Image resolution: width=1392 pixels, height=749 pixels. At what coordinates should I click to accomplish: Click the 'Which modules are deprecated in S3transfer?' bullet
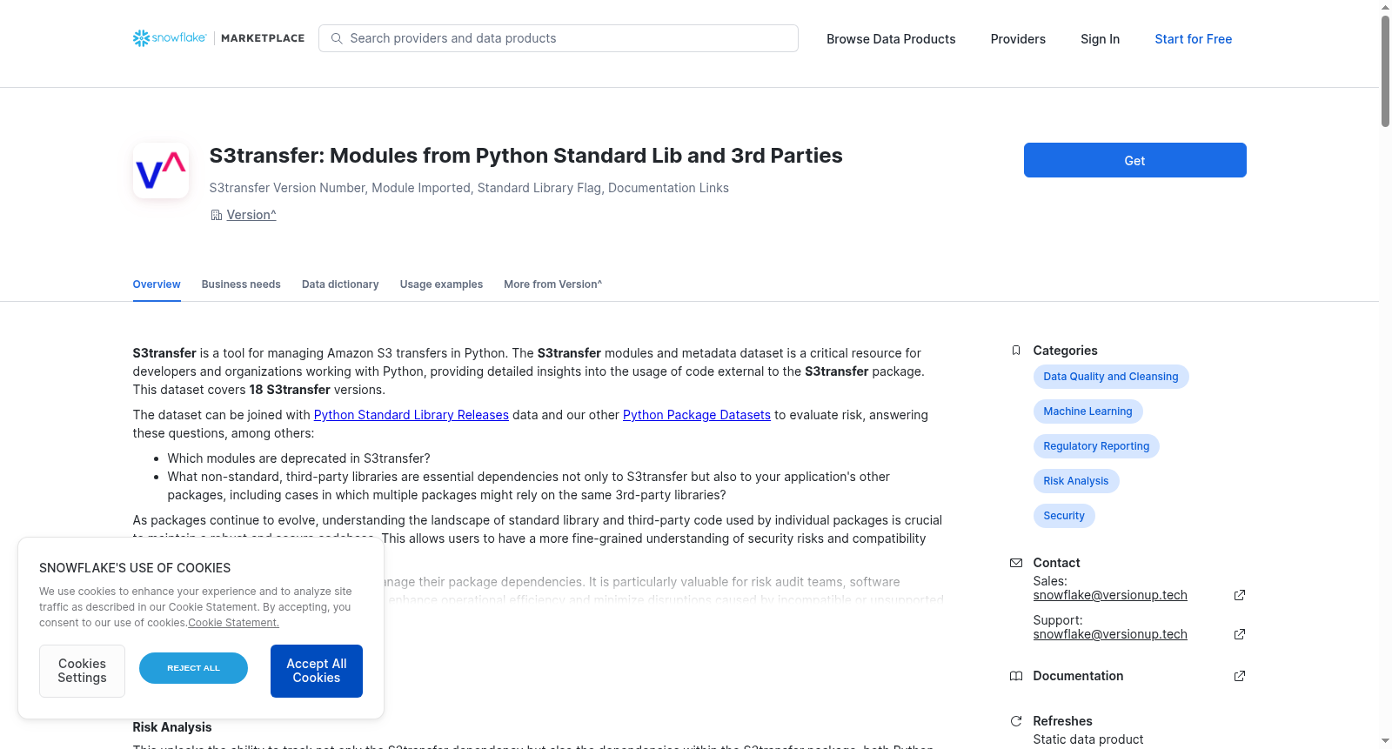point(298,458)
